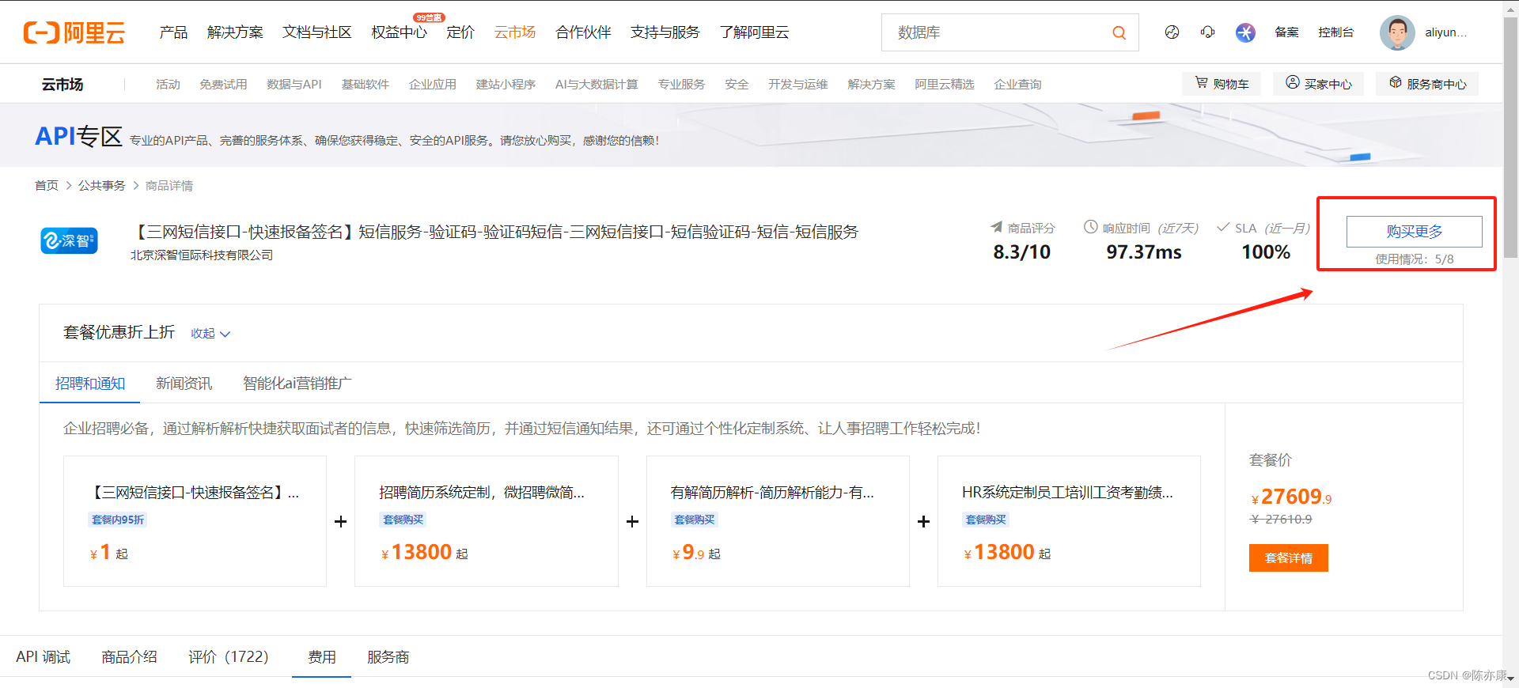
Task: Open the 定价 menu
Action: (x=460, y=32)
